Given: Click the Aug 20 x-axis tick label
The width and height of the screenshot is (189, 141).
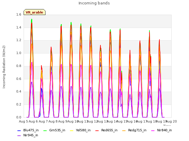Looking at the screenshot, I should (171, 121).
